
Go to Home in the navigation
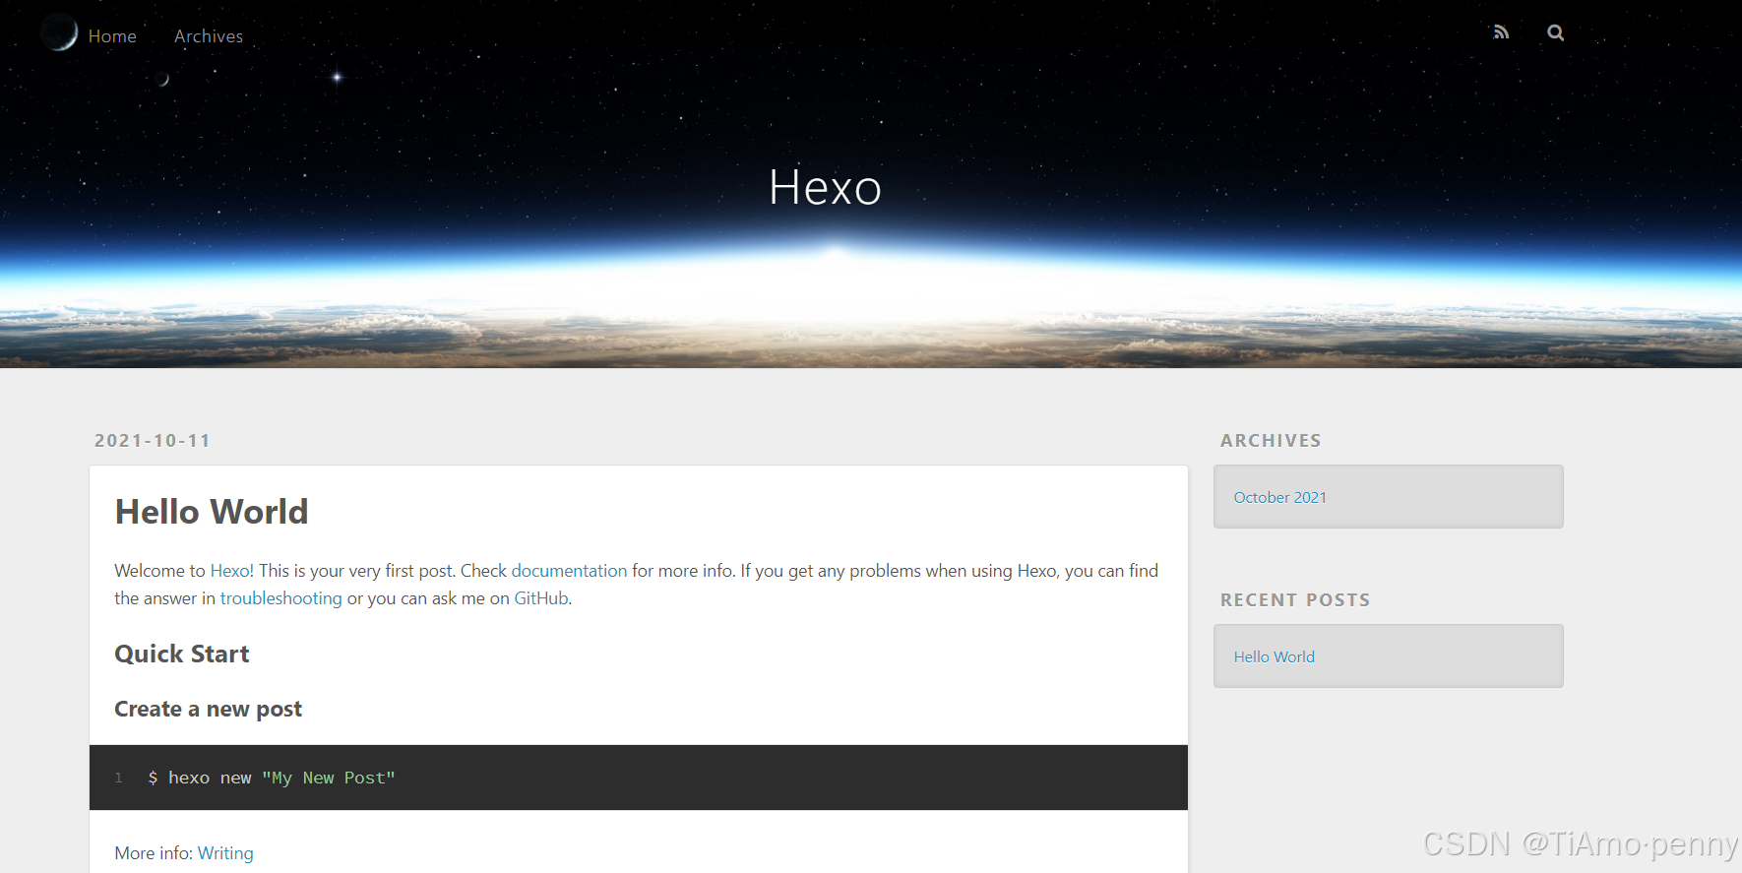(112, 36)
